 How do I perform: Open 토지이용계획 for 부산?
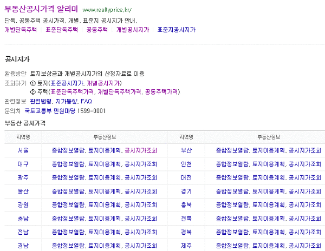[x=269, y=150]
